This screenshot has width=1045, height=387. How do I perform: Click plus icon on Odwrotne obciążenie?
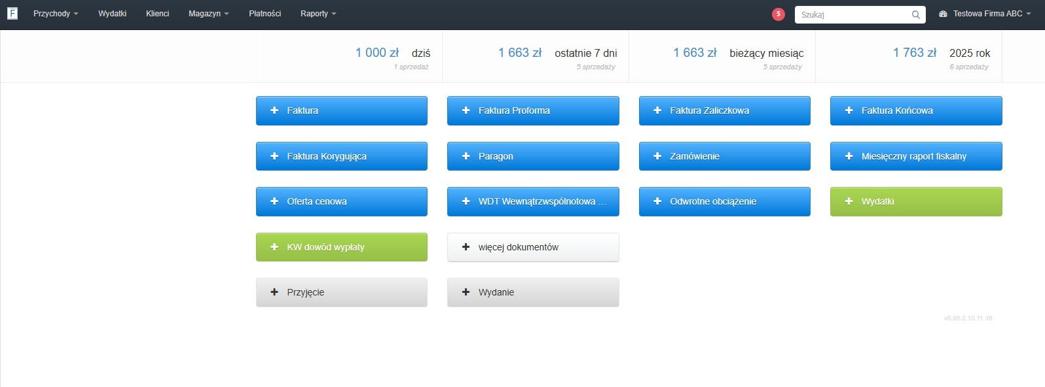(657, 201)
